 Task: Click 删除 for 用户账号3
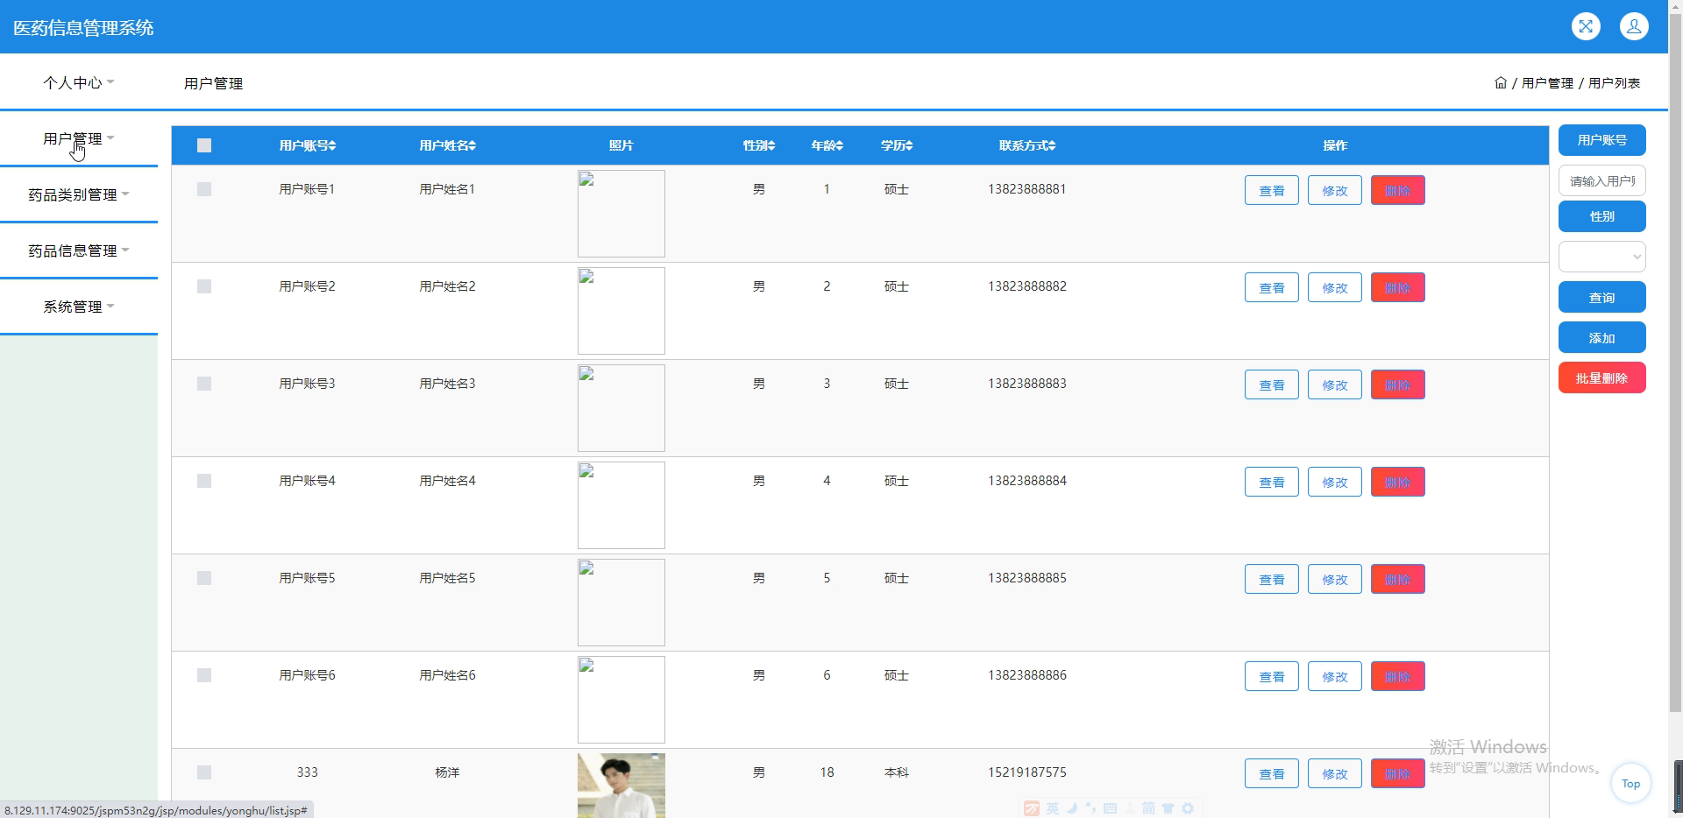click(1398, 384)
